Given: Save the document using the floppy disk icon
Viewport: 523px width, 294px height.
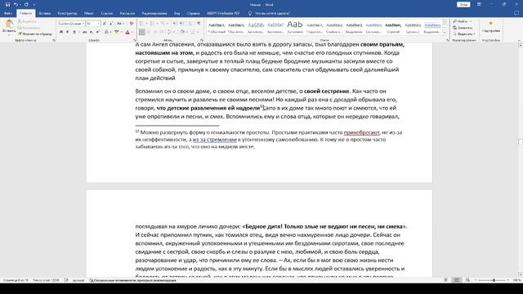Looking at the screenshot, I should point(7,4).
